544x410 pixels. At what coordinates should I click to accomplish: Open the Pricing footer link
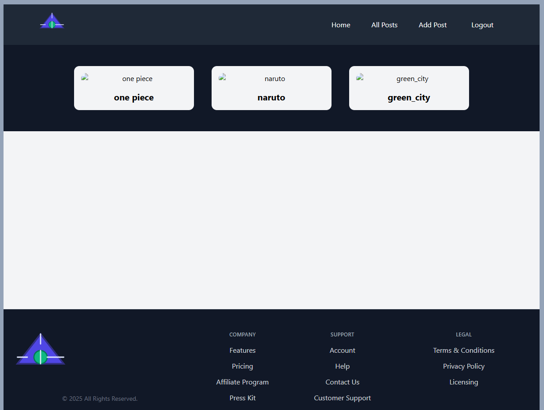coord(242,366)
